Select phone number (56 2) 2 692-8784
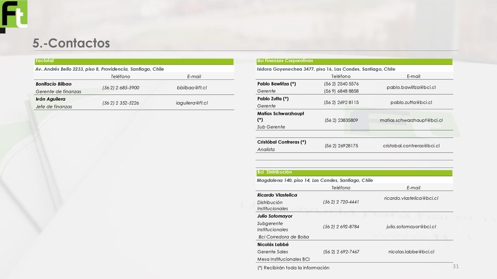The height and width of the screenshot is (279, 497). tap(341, 227)
